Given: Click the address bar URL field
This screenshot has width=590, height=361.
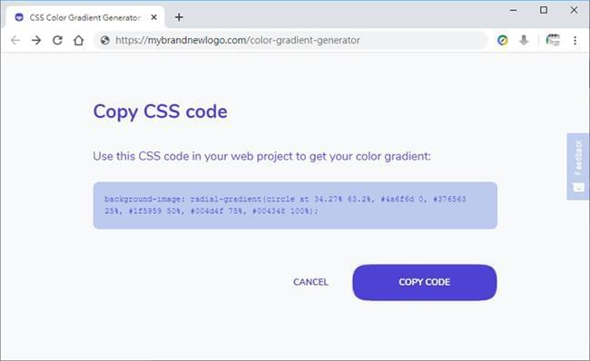Looking at the screenshot, I should tap(290, 40).
